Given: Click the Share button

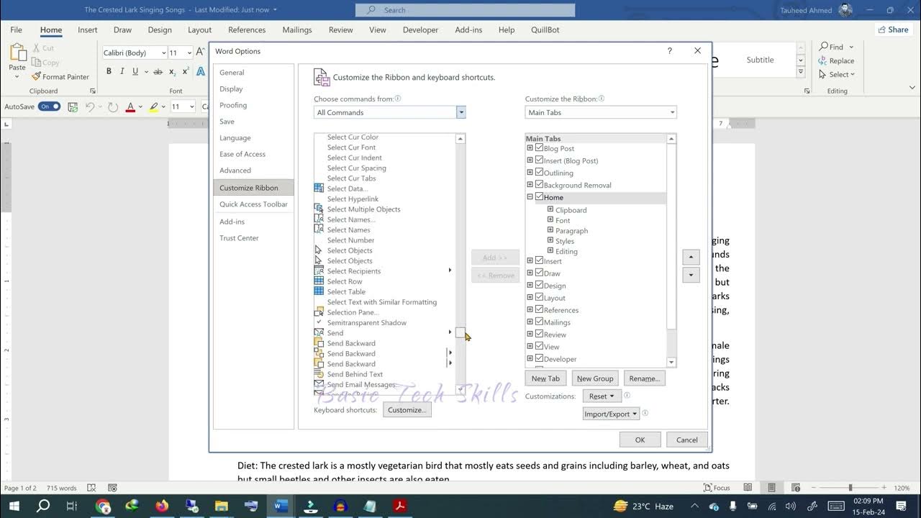Looking at the screenshot, I should click(x=893, y=29).
